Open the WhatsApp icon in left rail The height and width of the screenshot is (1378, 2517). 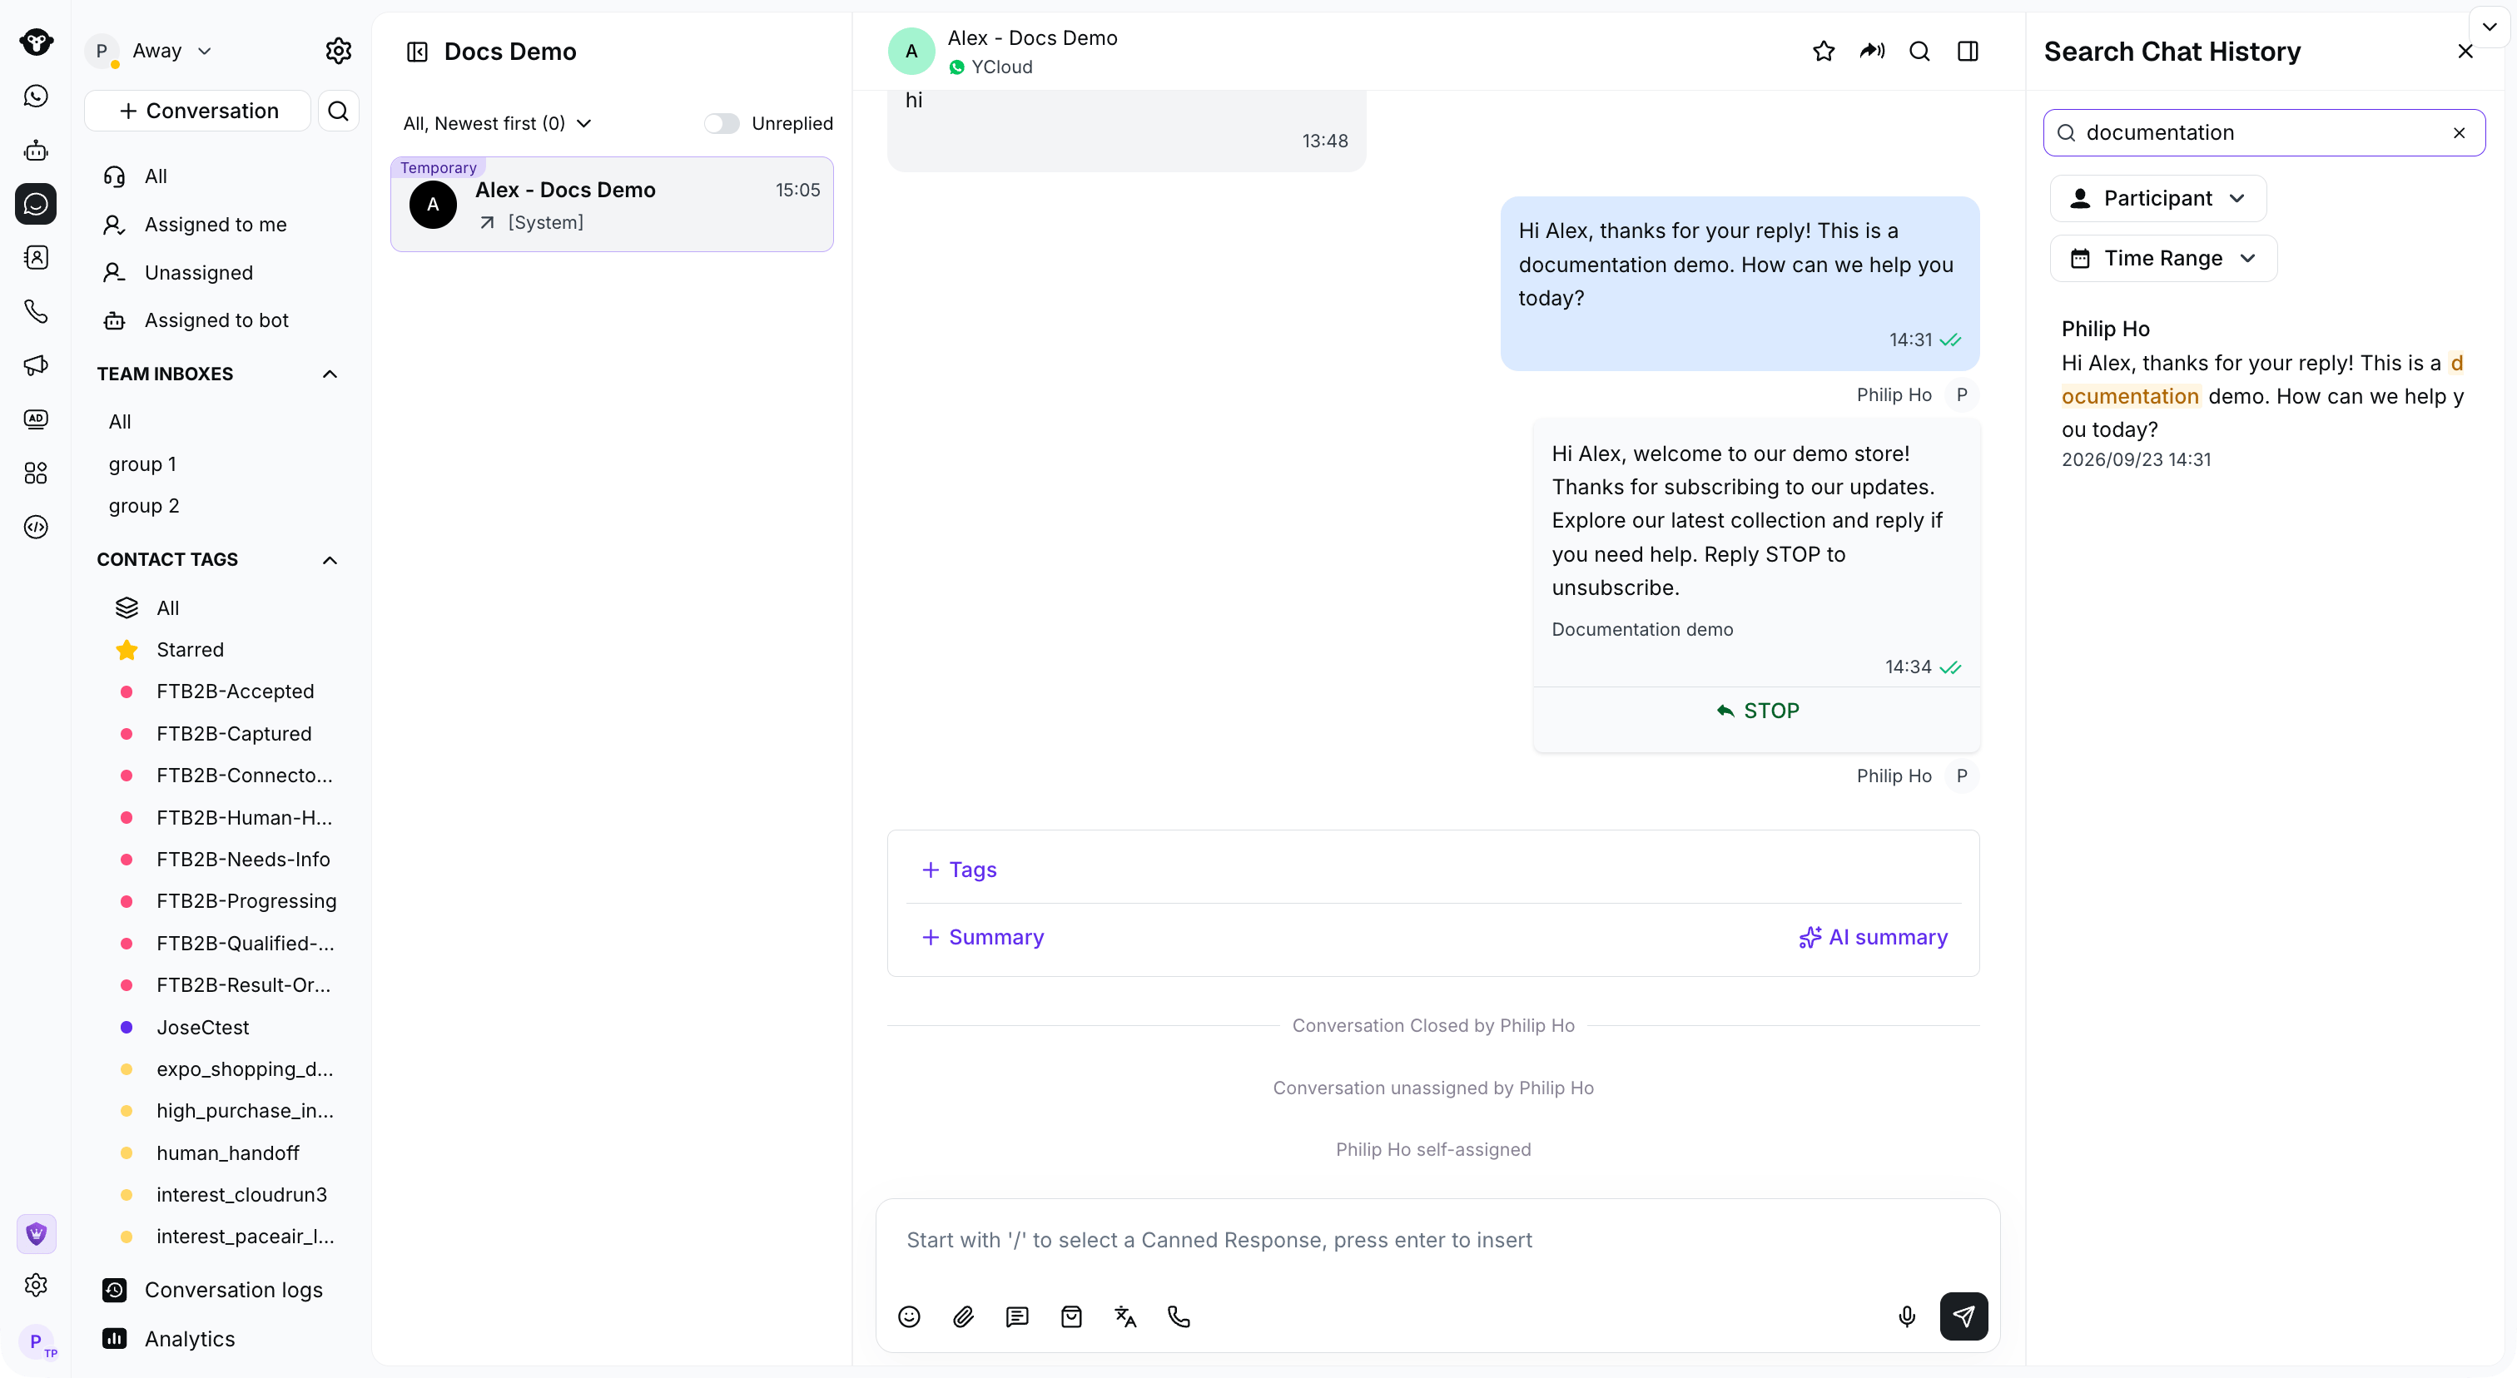point(36,96)
